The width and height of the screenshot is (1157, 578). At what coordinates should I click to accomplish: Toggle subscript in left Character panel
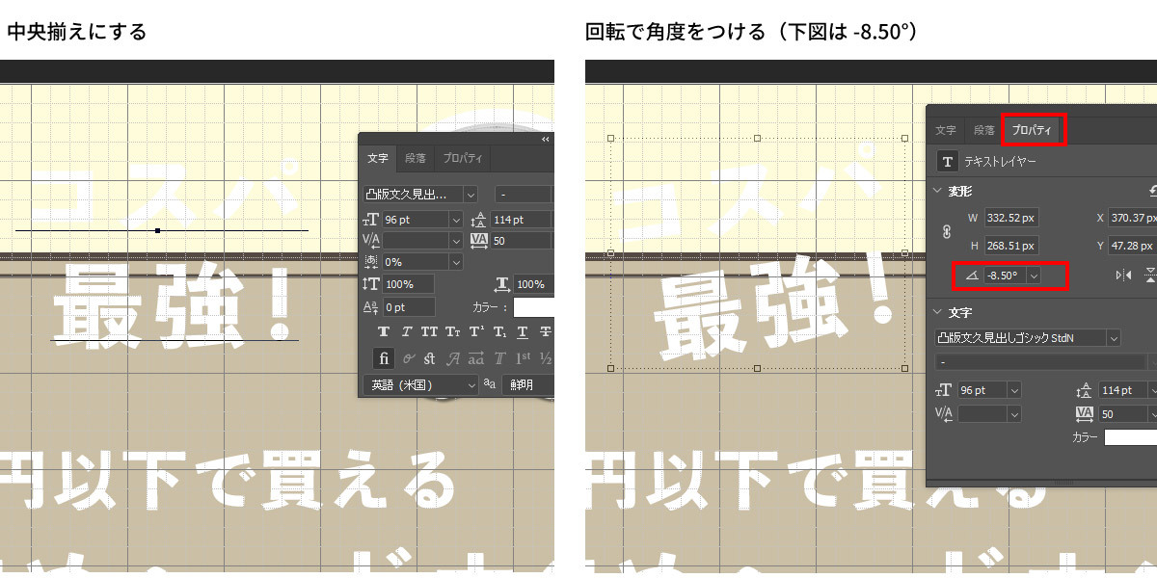(x=498, y=331)
